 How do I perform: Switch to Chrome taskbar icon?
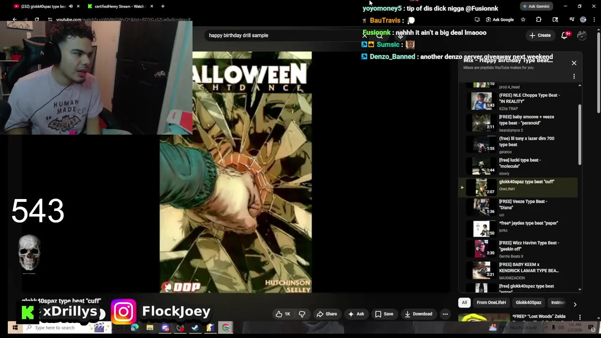226,328
